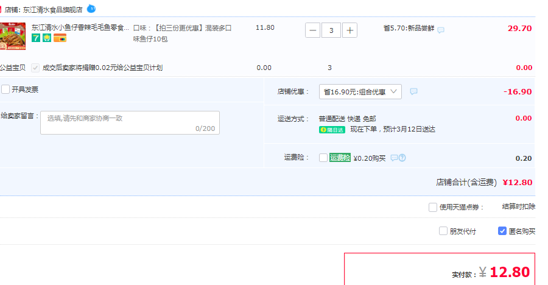Click the chat bubble icon after ¥0.20购买

pyautogui.click(x=394, y=158)
